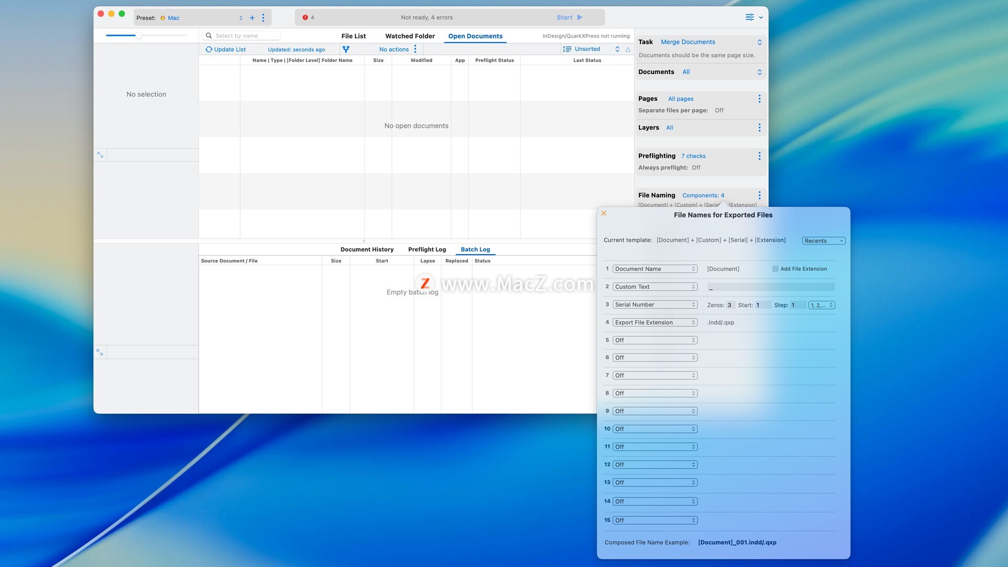
Task: Open the Serial Number component dropdown
Action: (x=655, y=305)
